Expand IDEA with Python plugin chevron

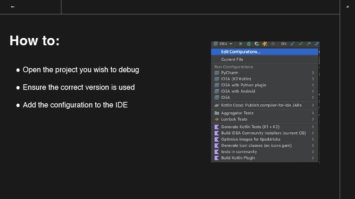click(x=313, y=85)
